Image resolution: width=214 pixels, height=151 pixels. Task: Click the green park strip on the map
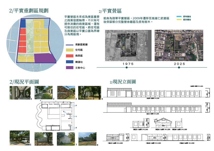pyautogui.click(x=30, y=36)
